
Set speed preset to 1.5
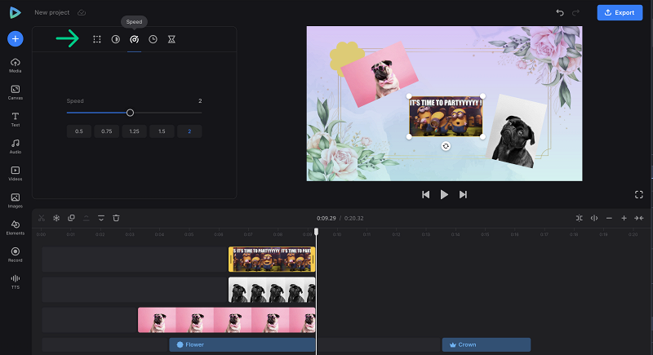tap(162, 131)
